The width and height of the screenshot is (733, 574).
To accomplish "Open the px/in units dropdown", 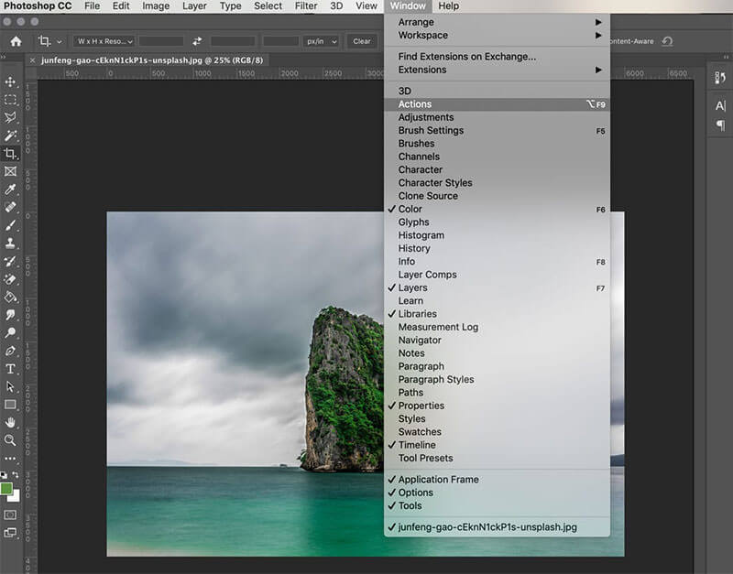I will pyautogui.click(x=321, y=41).
